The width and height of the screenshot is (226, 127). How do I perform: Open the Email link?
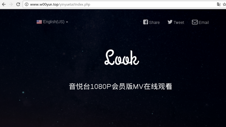(x=203, y=22)
